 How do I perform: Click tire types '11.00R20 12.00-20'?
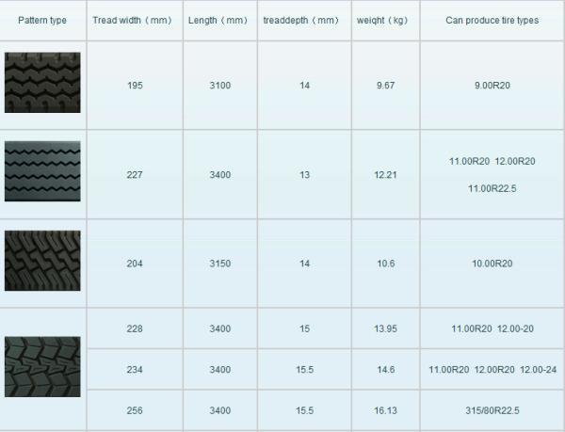[x=492, y=328]
